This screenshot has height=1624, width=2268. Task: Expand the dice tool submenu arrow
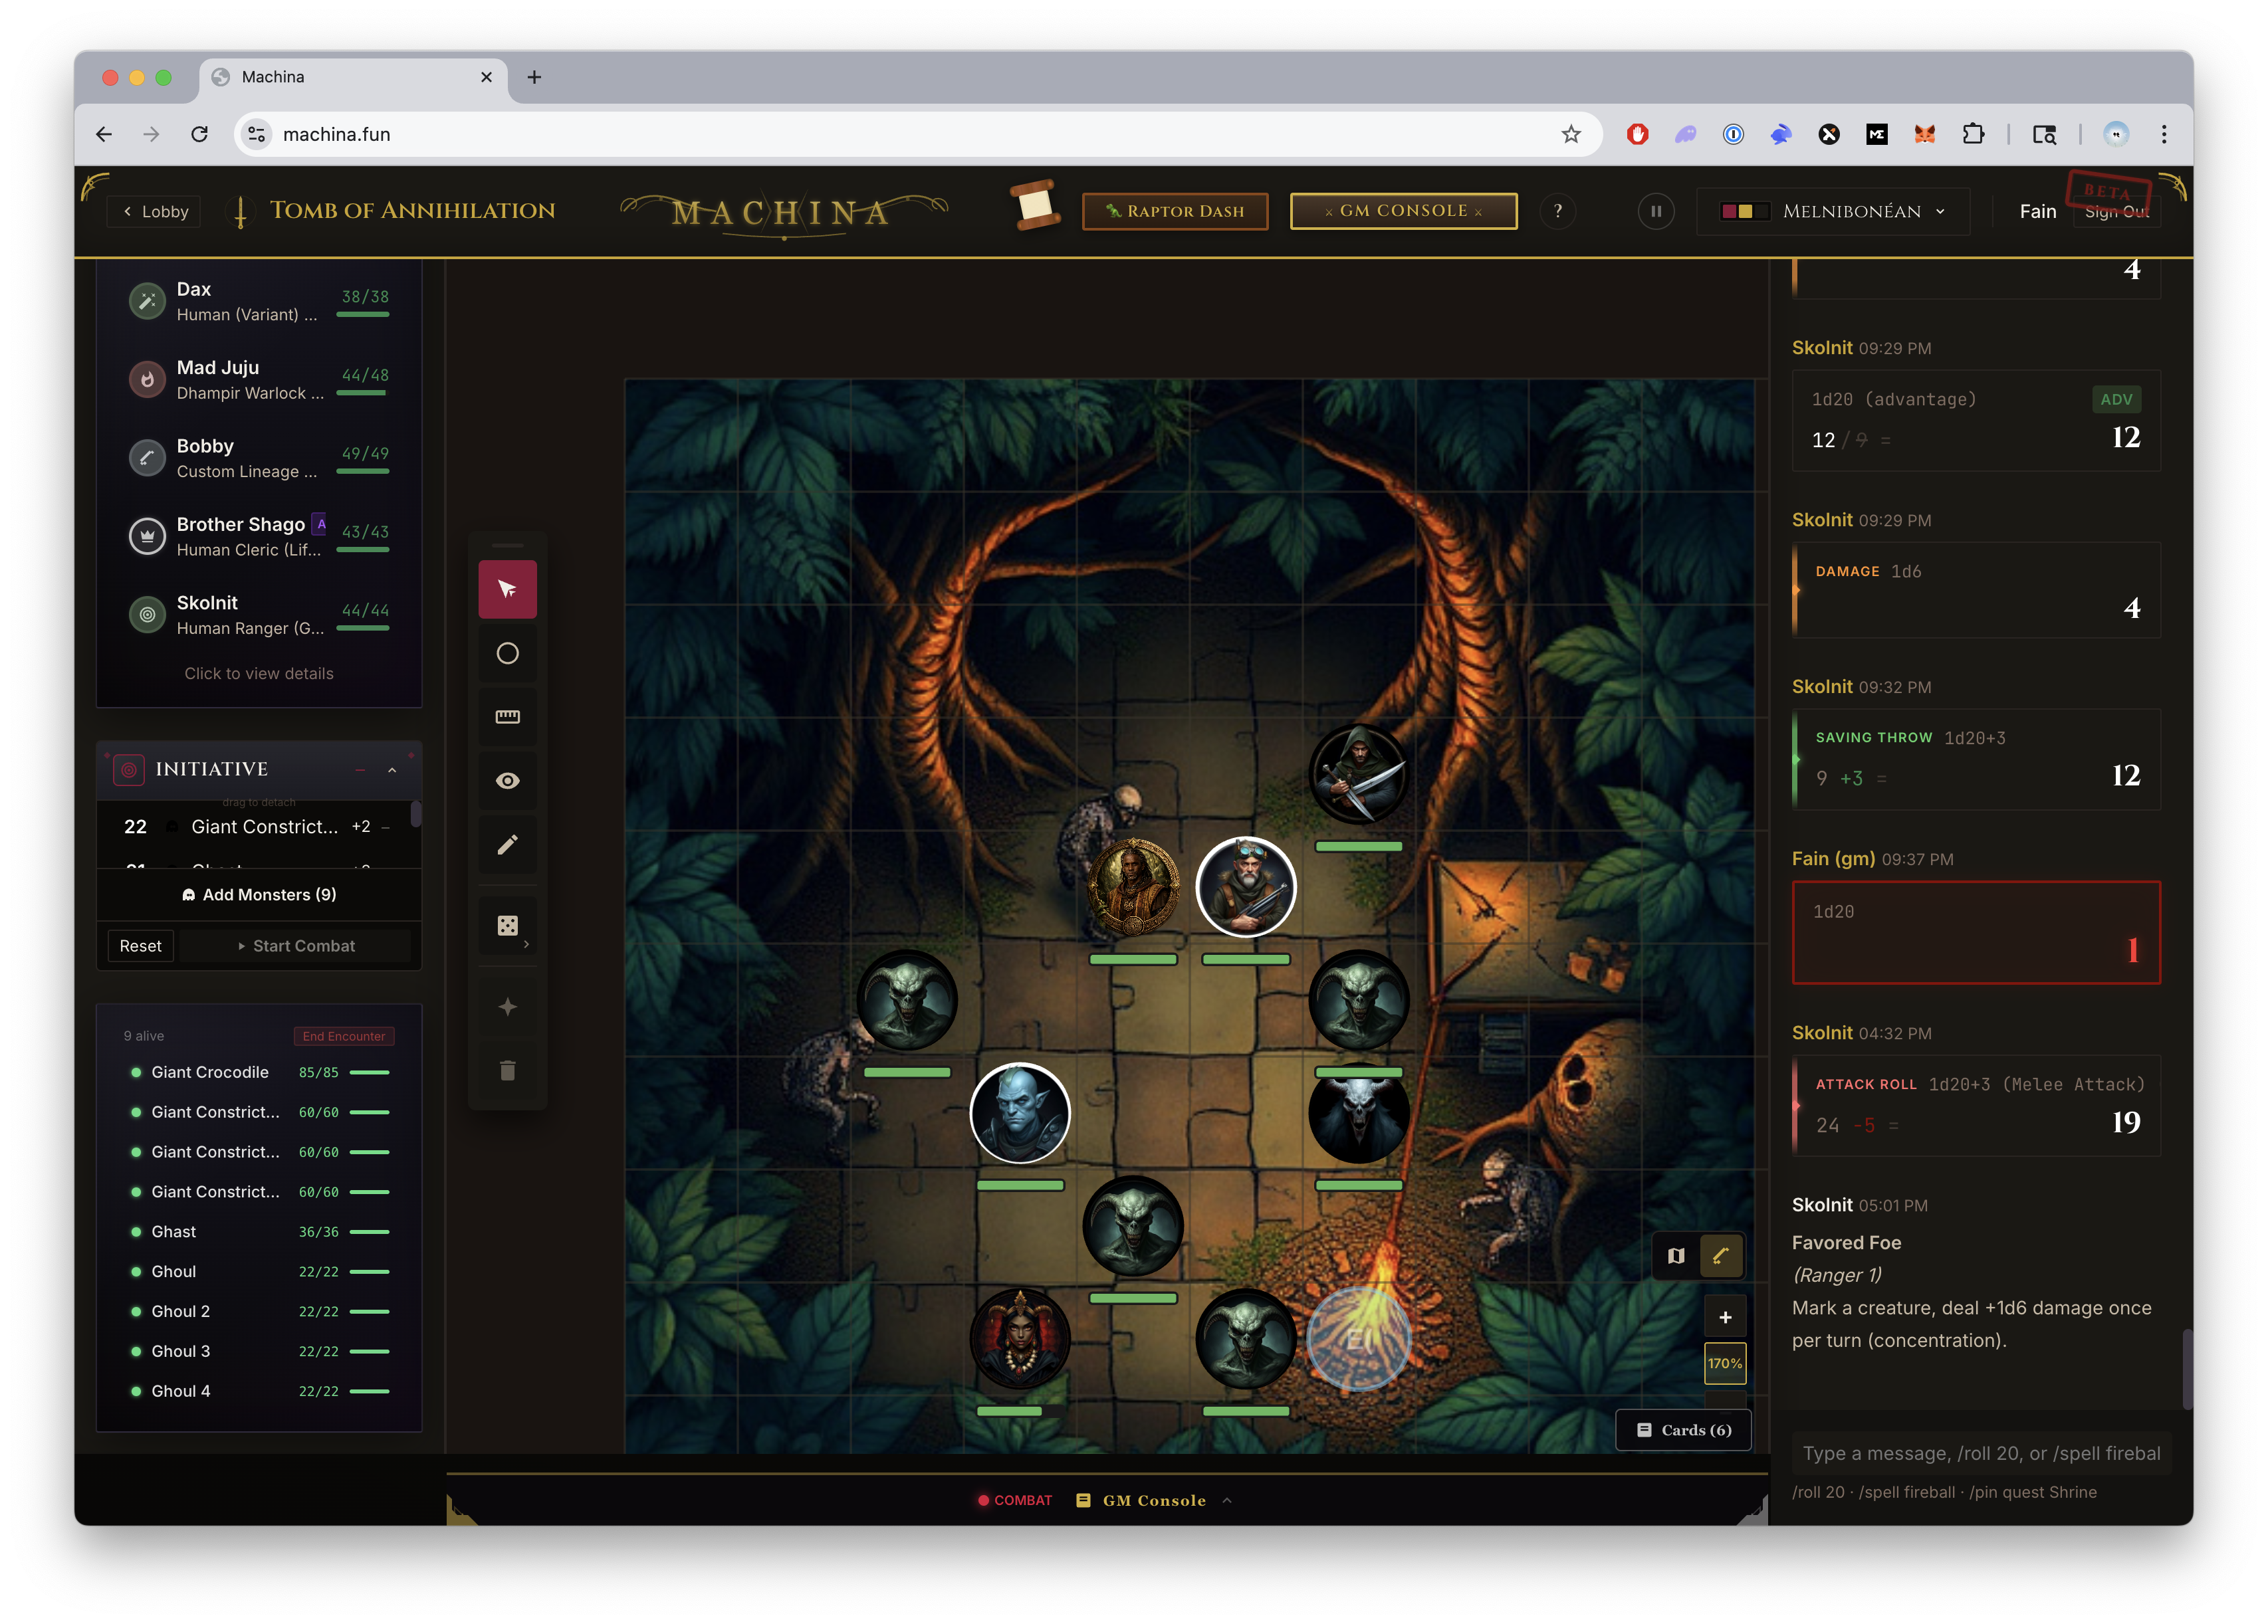tap(526, 944)
